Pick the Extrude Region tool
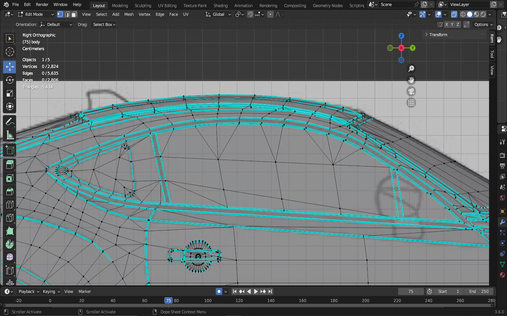 pyautogui.click(x=10, y=164)
